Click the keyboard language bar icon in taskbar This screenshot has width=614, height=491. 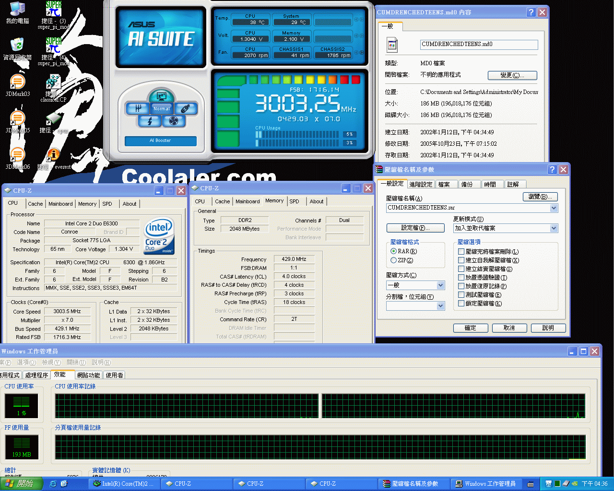tap(531, 484)
